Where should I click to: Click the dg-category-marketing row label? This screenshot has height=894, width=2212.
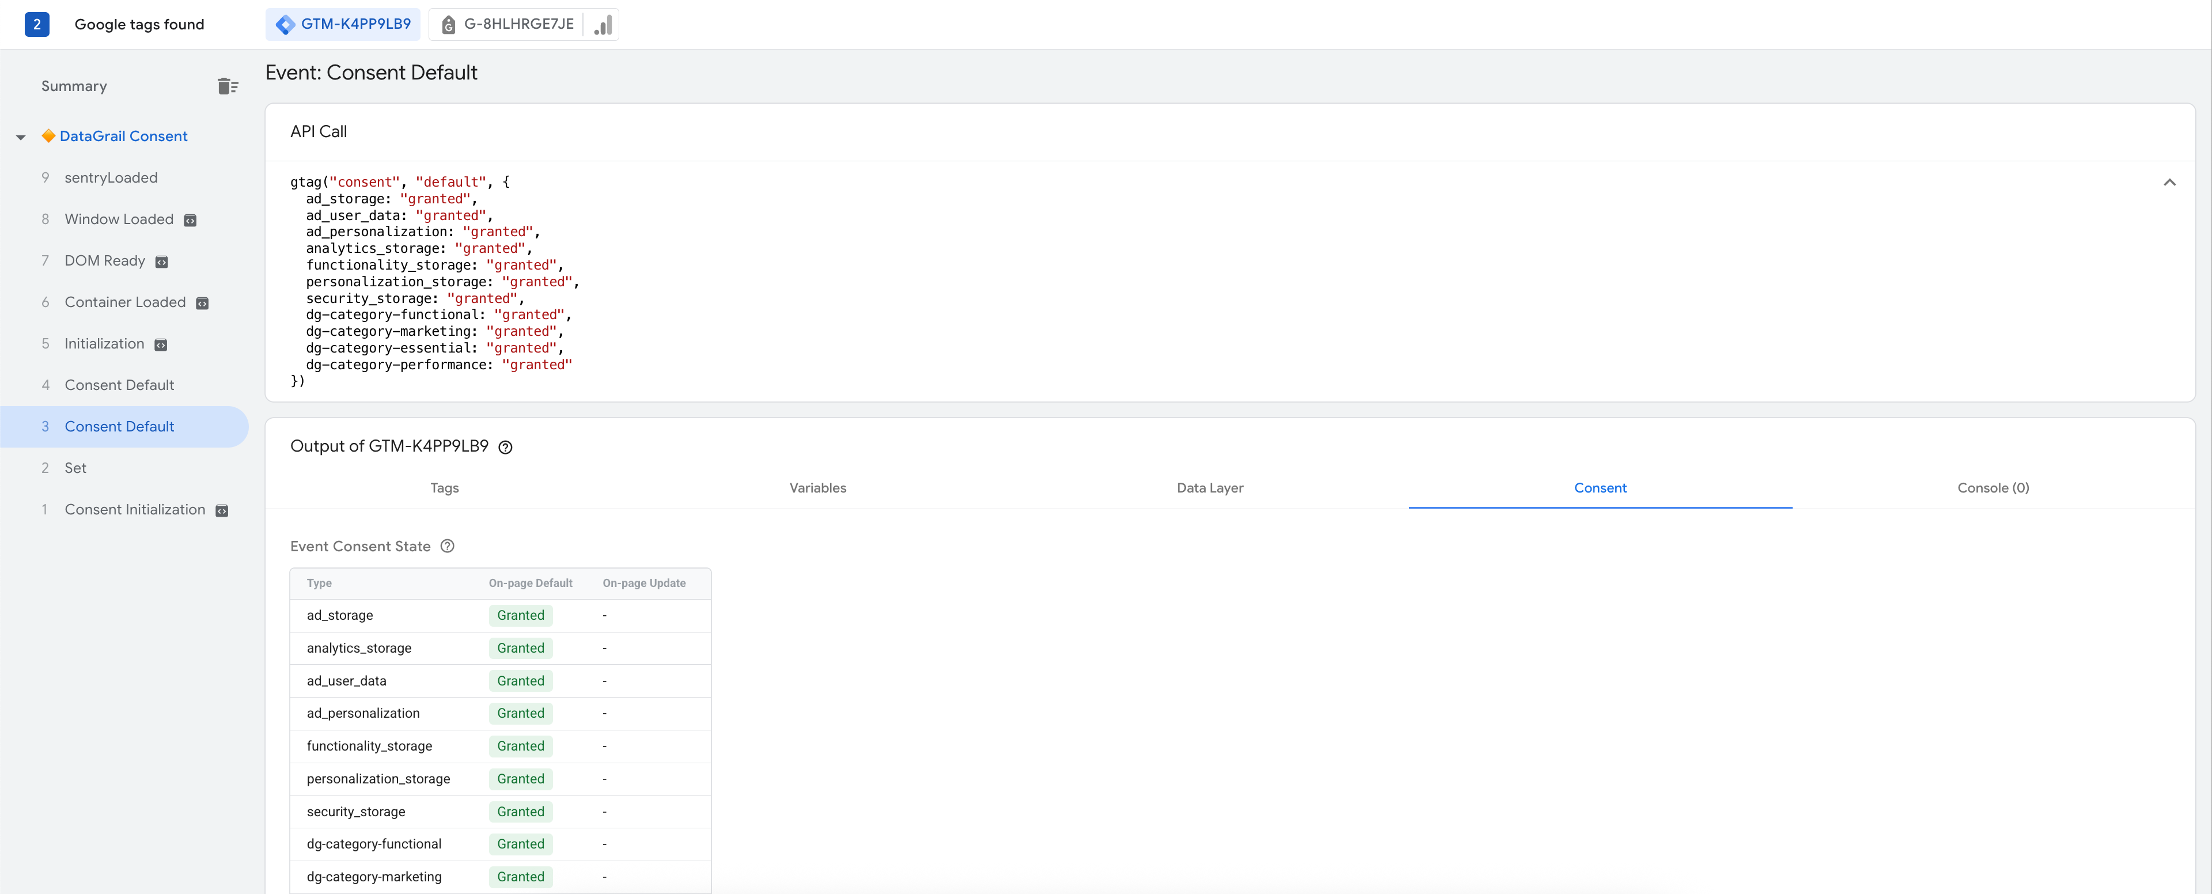(x=373, y=877)
